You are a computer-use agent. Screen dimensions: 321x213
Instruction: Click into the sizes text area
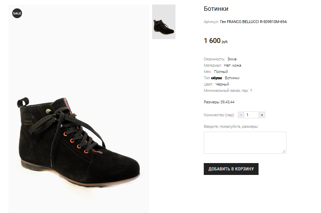[x=244, y=142]
